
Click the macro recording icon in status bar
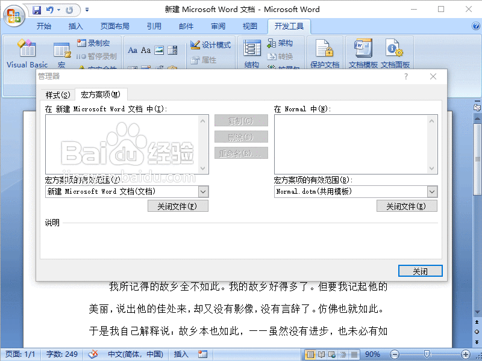click(202, 354)
